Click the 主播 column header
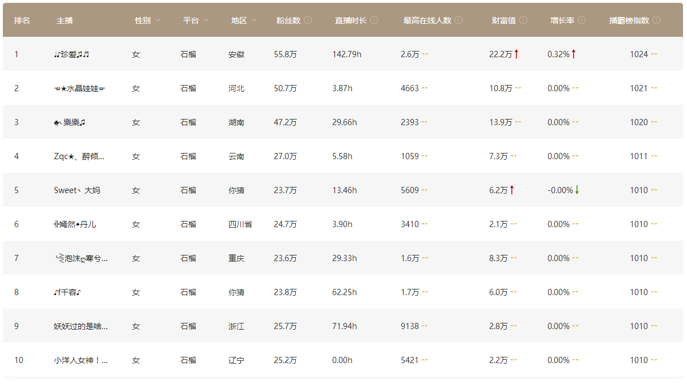This screenshot has width=687, height=388. (65, 20)
